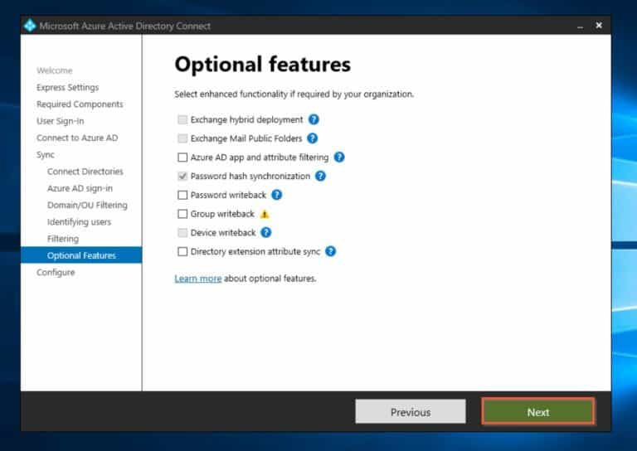This screenshot has height=451, width=637.
Task: Enable the Group writeback checkbox
Action: [x=182, y=214]
